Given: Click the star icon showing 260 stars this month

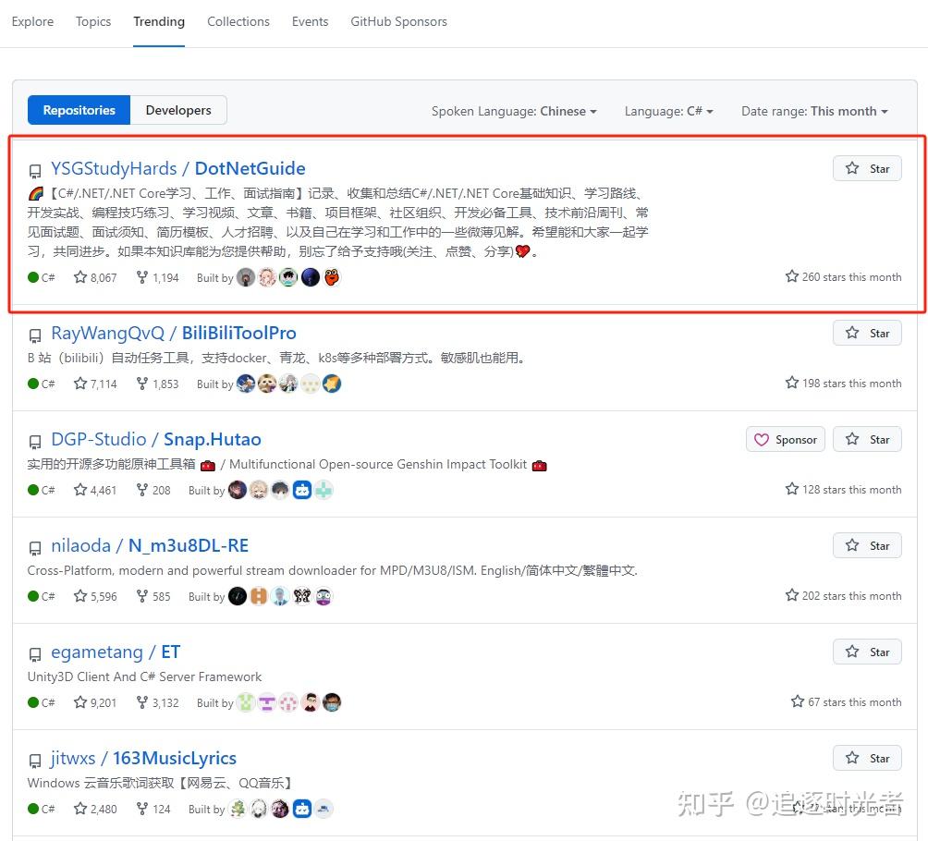Looking at the screenshot, I should coord(791,276).
